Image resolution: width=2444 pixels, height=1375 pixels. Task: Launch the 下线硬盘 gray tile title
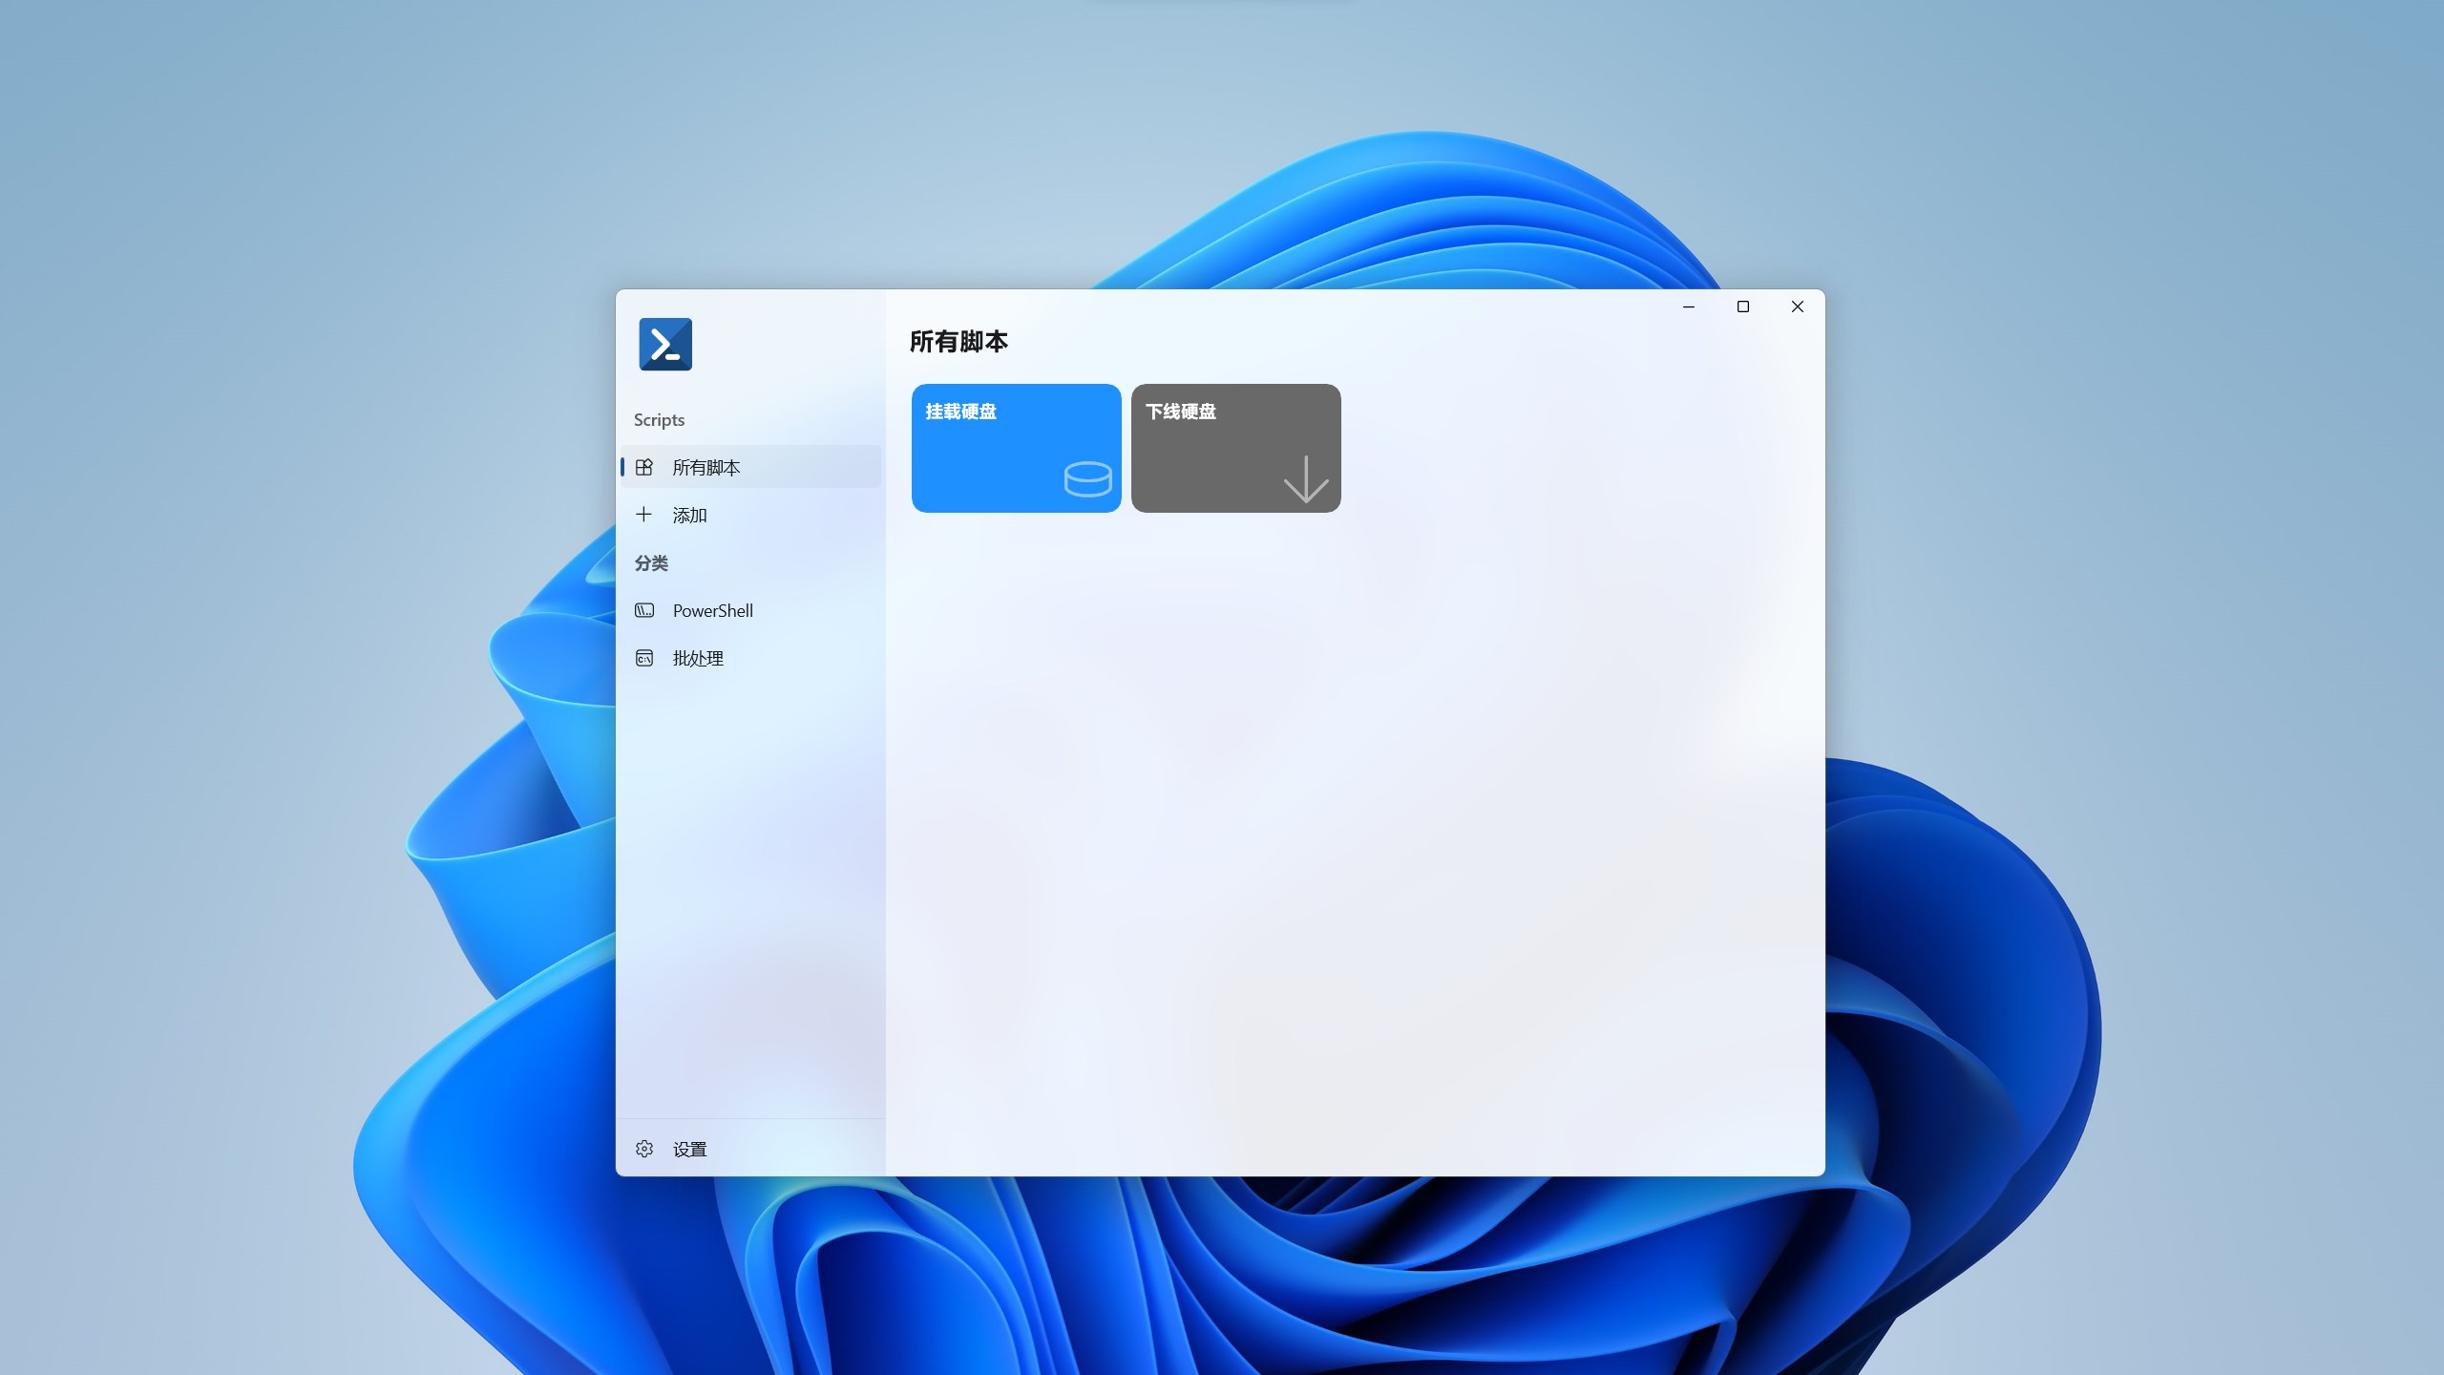coord(1180,412)
